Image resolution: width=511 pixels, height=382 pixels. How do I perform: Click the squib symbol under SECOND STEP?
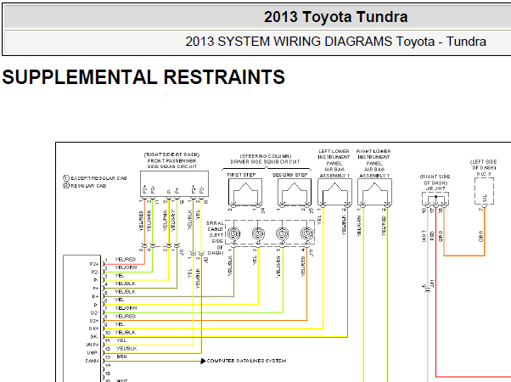point(295,193)
